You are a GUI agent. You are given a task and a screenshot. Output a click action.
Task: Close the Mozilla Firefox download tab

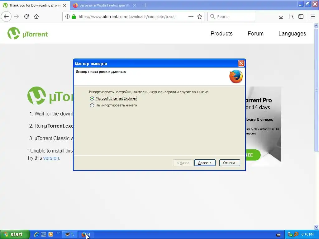pyautogui.click(x=135, y=5)
